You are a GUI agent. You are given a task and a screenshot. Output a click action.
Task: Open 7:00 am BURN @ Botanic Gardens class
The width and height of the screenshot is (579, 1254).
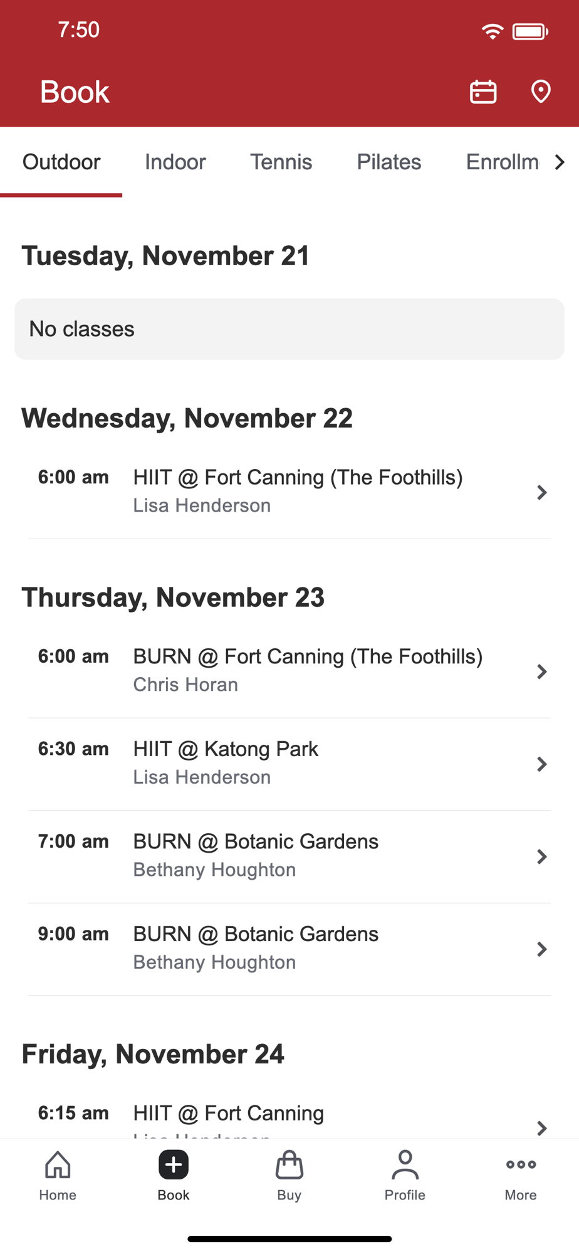click(x=256, y=855)
